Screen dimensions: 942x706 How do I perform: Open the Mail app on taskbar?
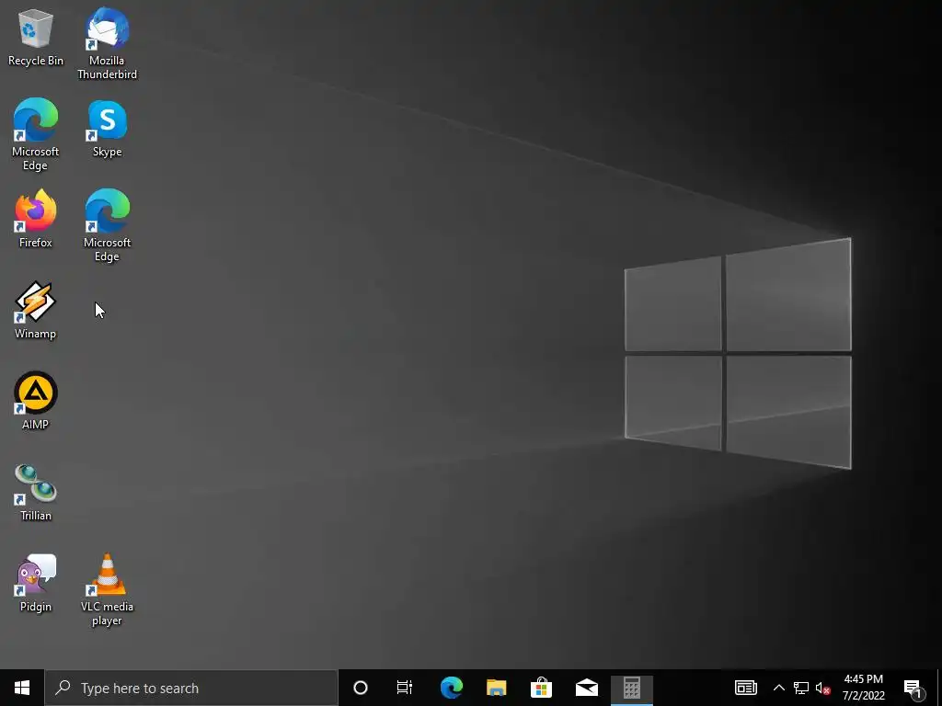(586, 688)
